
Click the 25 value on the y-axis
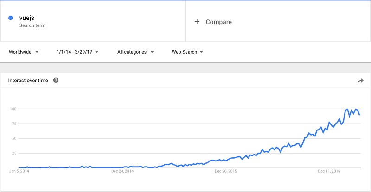click(14, 153)
